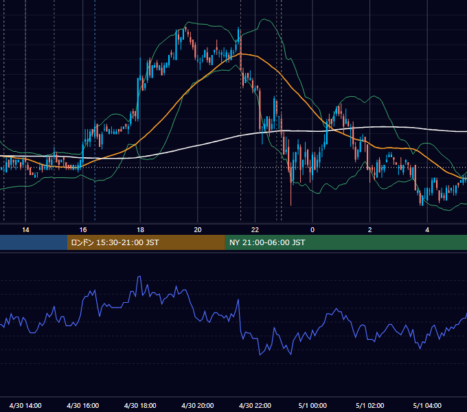Click the hour label 22 on the time axis
This screenshot has height=412, width=467.
pos(255,230)
